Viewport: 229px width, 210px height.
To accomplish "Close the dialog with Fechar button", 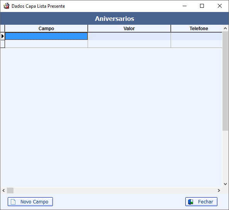I will pos(201,201).
